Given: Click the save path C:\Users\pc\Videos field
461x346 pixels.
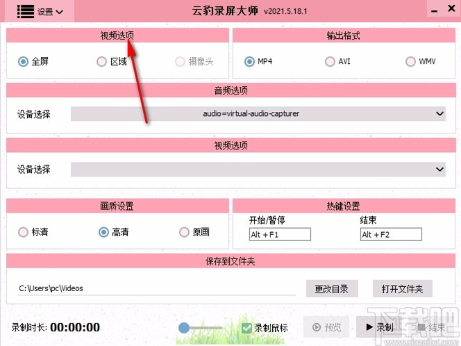Looking at the screenshot, I should click(156, 288).
